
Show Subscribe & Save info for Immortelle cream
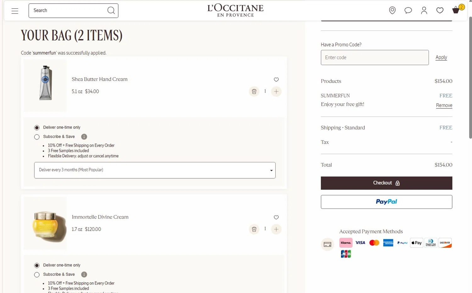point(84,274)
